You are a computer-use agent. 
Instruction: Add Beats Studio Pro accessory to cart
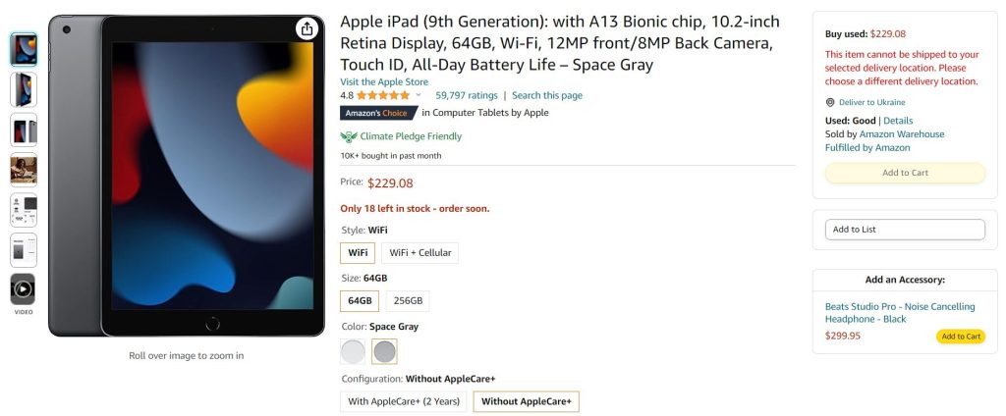pos(960,337)
